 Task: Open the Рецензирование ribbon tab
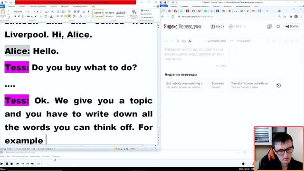click(x=80, y=6)
